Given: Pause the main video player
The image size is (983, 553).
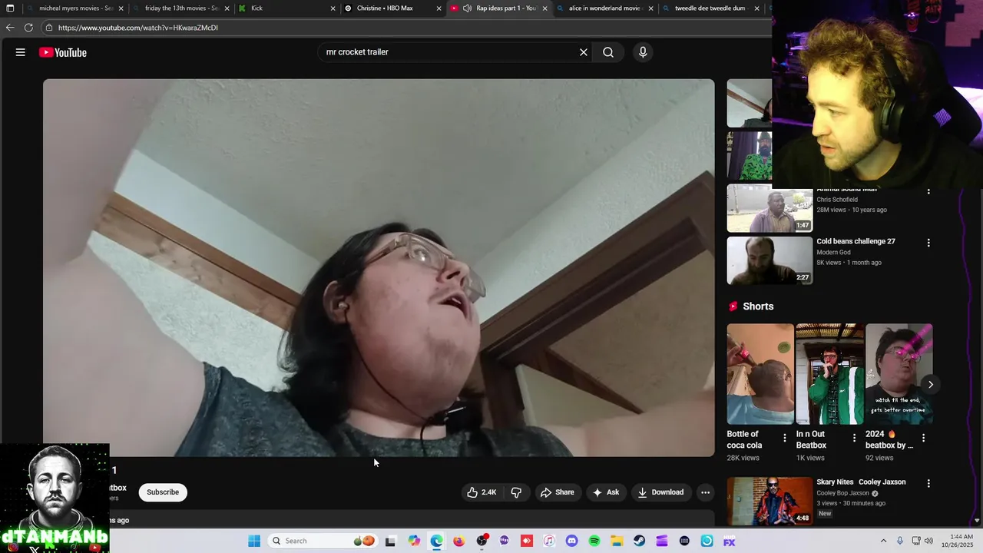Looking at the screenshot, I should (379, 267).
